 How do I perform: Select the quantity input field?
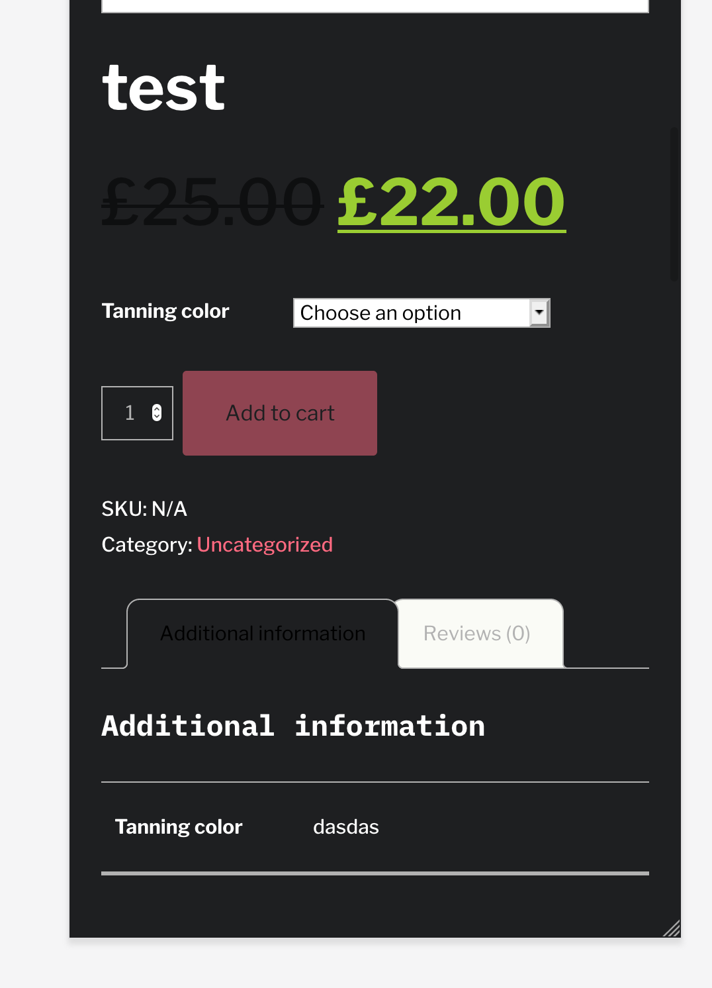click(x=130, y=413)
